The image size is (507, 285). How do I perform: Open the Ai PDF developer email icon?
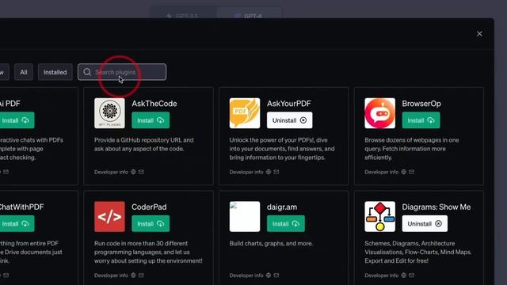click(6, 172)
